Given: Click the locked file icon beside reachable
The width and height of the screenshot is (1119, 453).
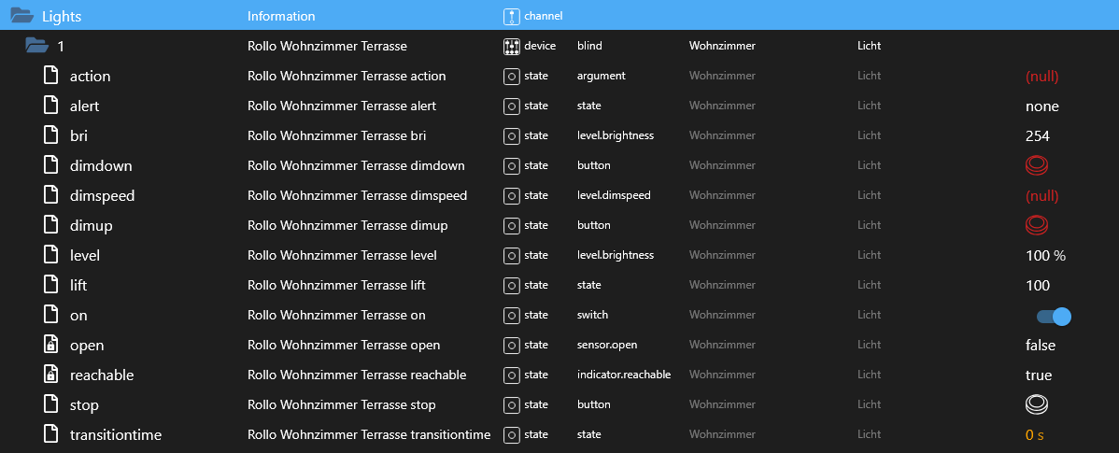Looking at the screenshot, I should coord(52,375).
